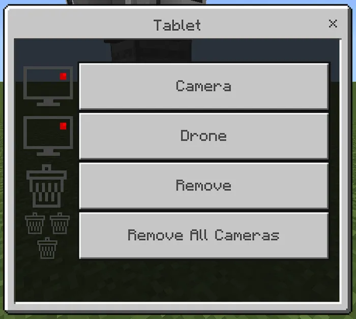
Task: Click the dark panel area above Camera button
Action: (x=177, y=50)
